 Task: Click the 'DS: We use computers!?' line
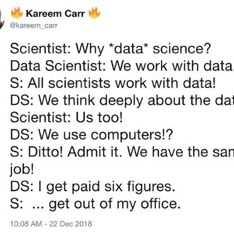pyautogui.click(x=92, y=135)
